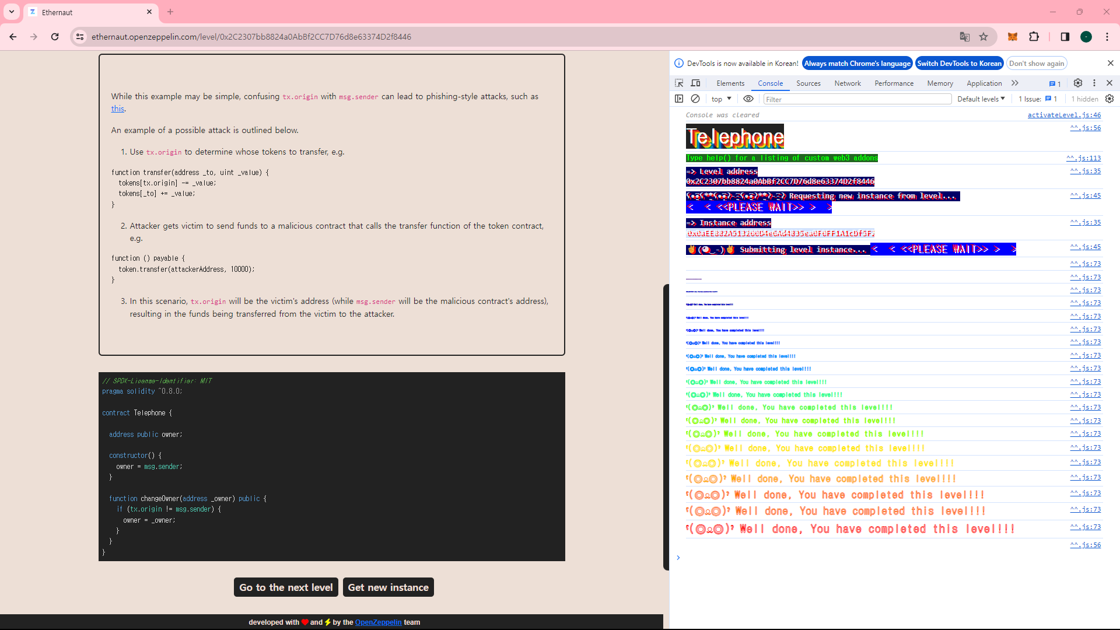This screenshot has height=630, width=1120.
Task: Click the console Filter input
Action: pos(857,99)
